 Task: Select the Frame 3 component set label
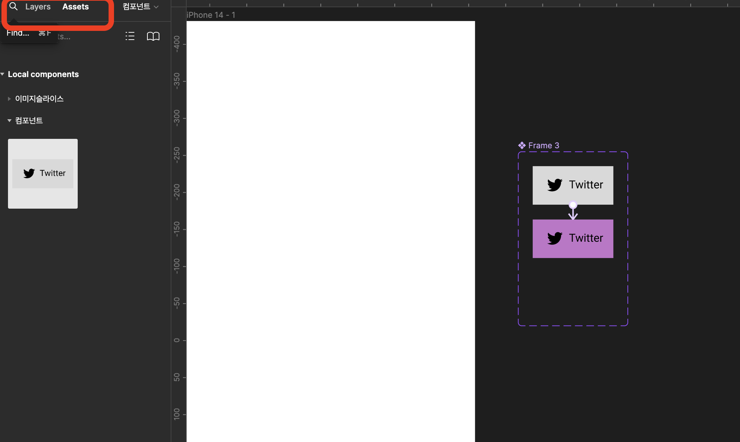544,145
